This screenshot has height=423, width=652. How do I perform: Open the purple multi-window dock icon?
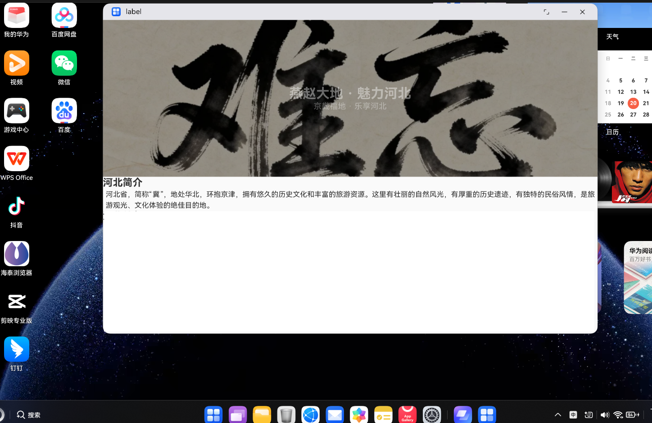[238, 415]
